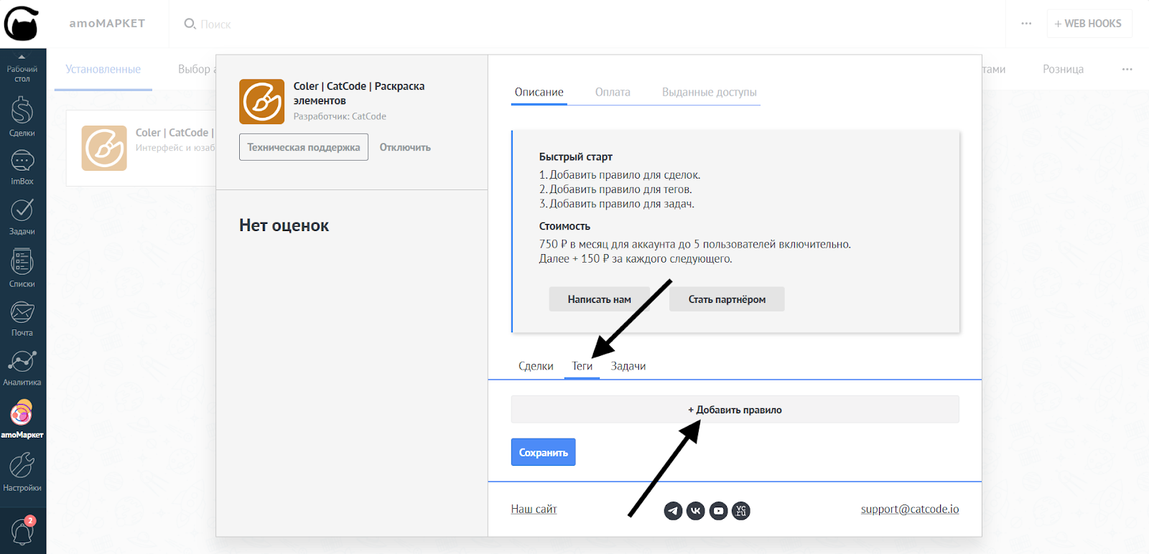Open Почта mail icon
Image resolution: width=1149 pixels, height=554 pixels.
[x=22, y=317]
